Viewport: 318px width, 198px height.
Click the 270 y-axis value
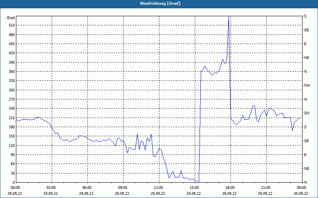click(x=12, y=99)
